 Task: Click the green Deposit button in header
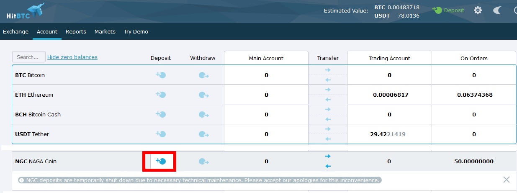pos(448,10)
